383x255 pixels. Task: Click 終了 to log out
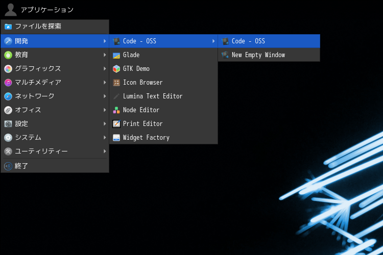(x=21, y=166)
